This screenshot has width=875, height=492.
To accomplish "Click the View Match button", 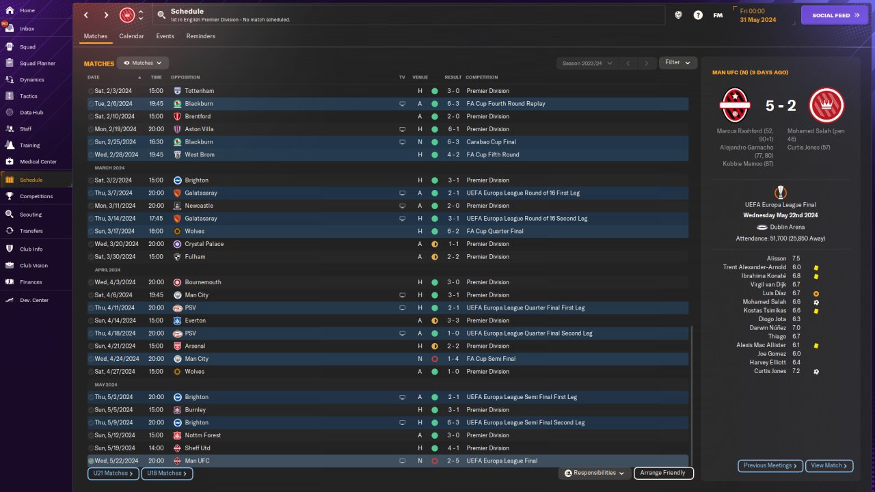I will [x=829, y=465].
